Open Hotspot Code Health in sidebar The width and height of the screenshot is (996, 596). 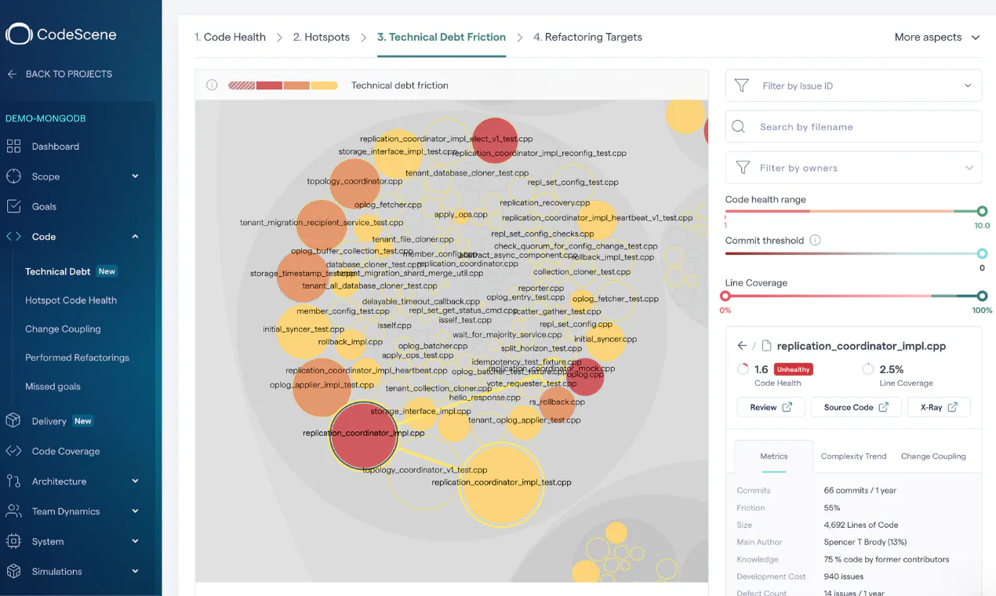[71, 300]
